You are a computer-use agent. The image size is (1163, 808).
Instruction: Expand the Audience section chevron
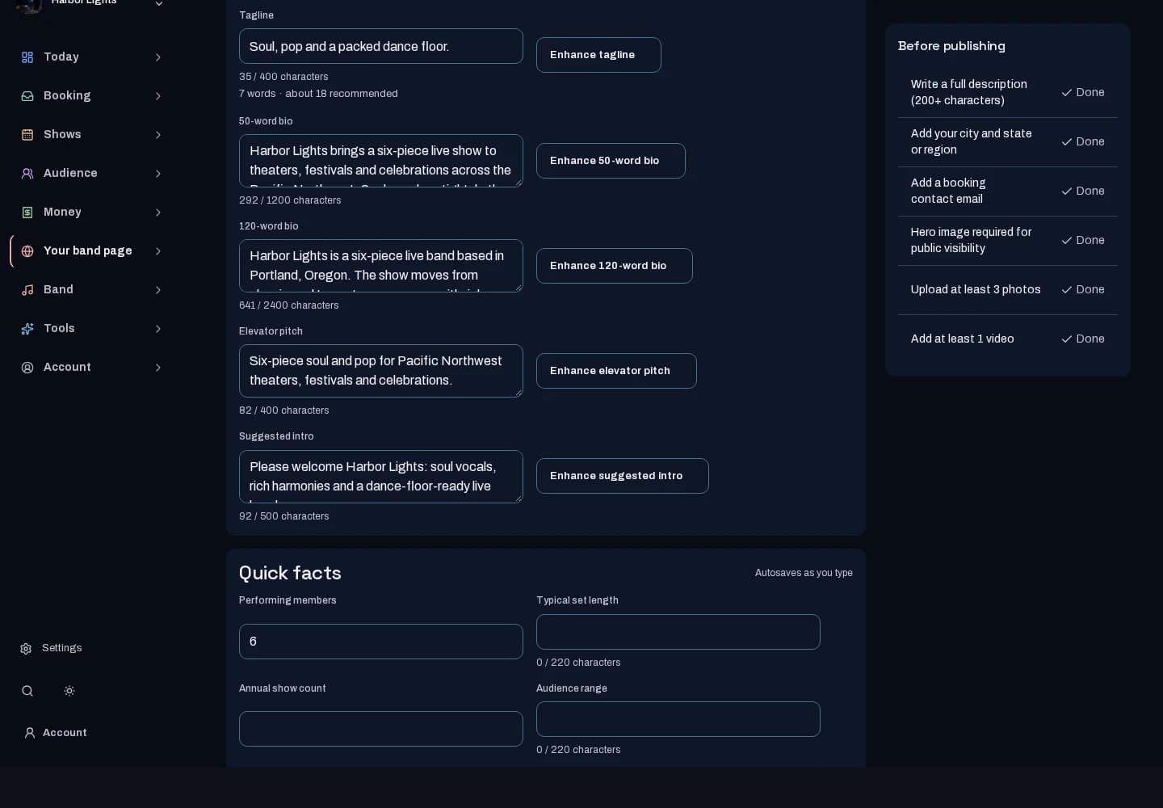click(158, 174)
